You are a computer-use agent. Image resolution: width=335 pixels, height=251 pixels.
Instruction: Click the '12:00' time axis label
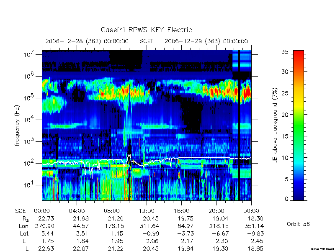coord(147,211)
